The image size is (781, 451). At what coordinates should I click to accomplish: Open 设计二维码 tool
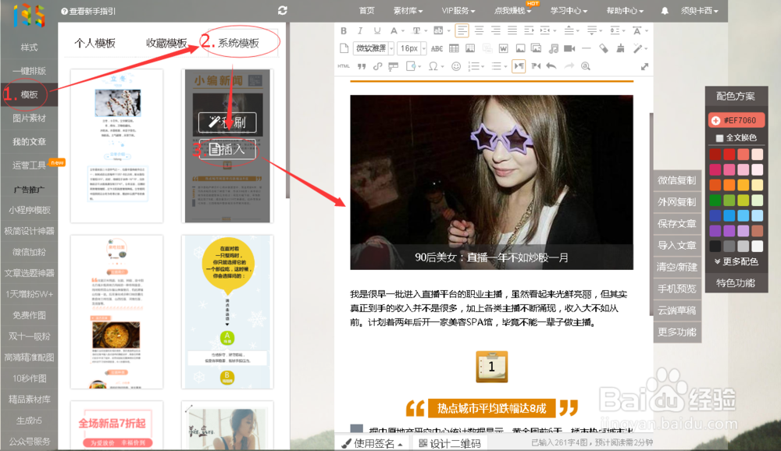point(450,443)
